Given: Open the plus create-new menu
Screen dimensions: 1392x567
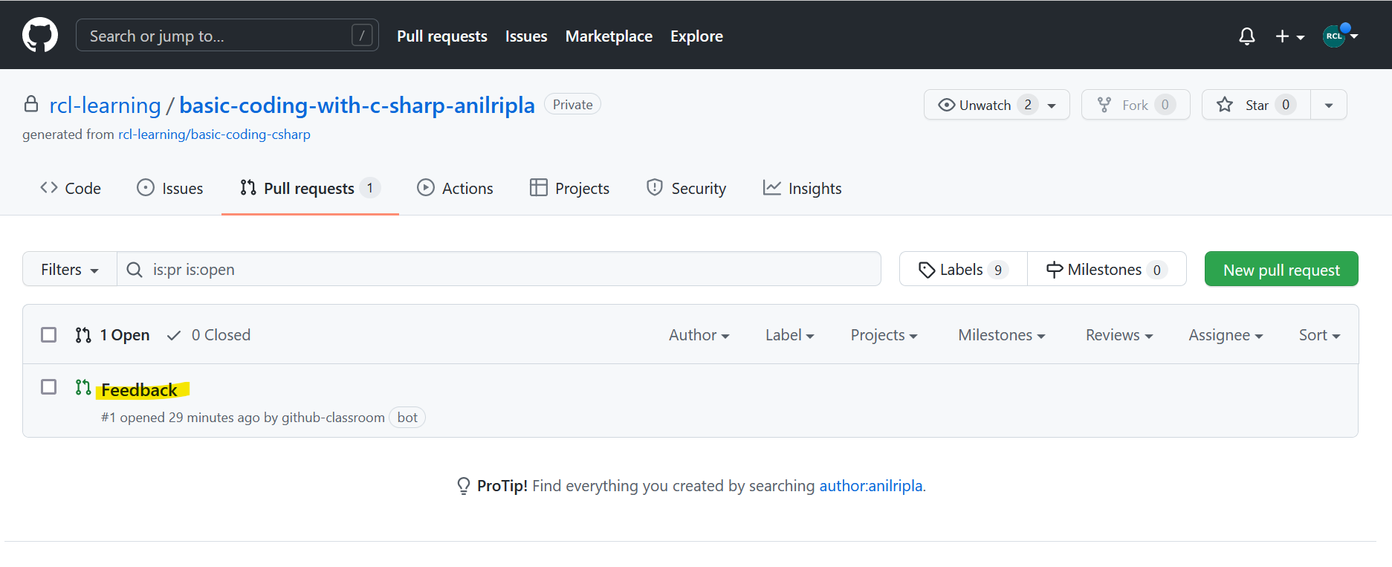Looking at the screenshot, I should [1289, 36].
